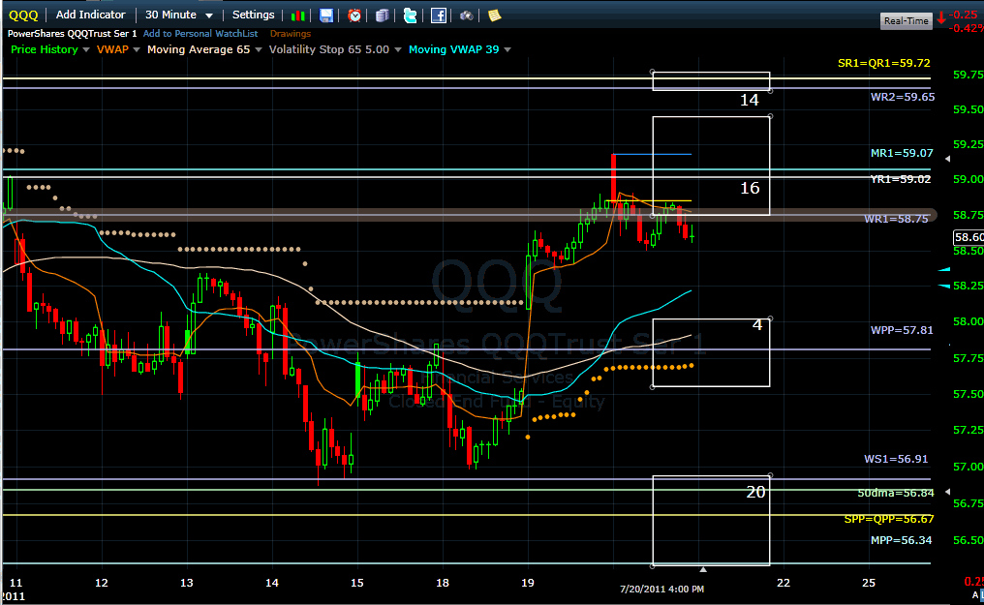
Task: Expand the Moving VWAP 39 dropdown arrow
Action: click(x=507, y=49)
